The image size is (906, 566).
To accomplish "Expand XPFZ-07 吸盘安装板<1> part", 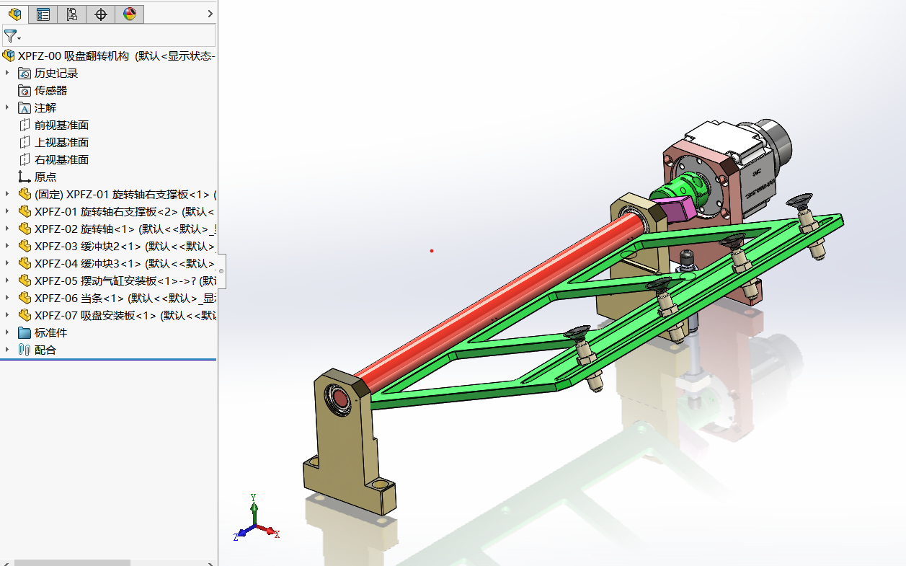I will pos(8,315).
